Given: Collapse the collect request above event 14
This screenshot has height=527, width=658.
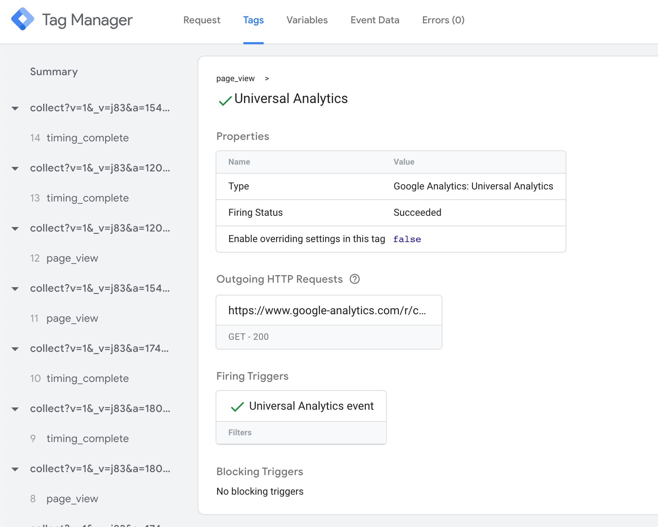Looking at the screenshot, I should click(x=15, y=108).
